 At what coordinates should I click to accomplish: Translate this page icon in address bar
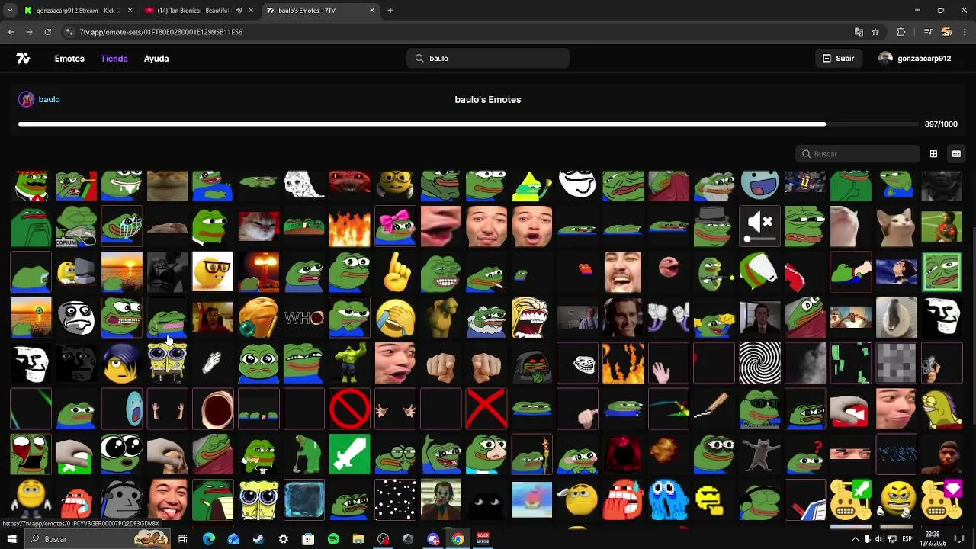tap(859, 32)
